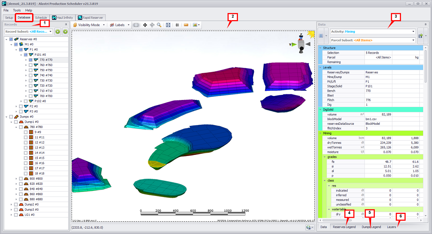Viewport: 432px width, 234px height.
Task: Click the next record subset green arrow
Action: pyautogui.click(x=65, y=32)
